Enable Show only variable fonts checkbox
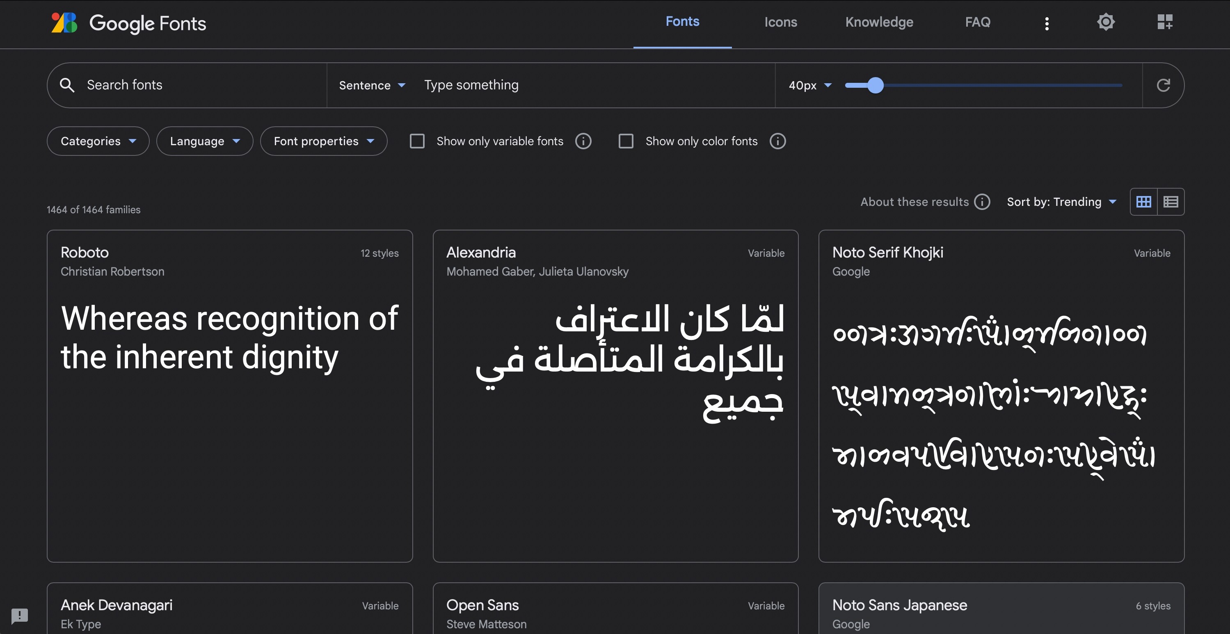Screen dimensions: 1230x634 click(x=417, y=141)
